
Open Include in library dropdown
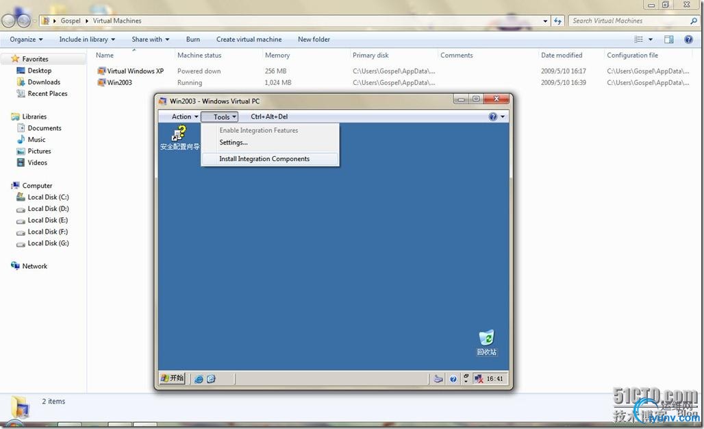point(87,40)
